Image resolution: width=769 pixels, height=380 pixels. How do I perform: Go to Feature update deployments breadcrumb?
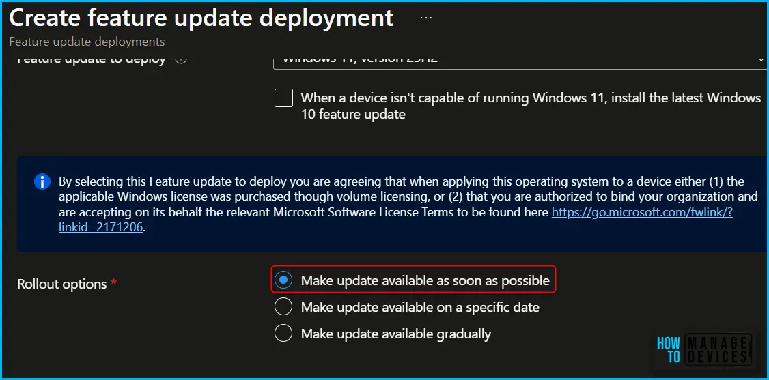click(x=87, y=42)
